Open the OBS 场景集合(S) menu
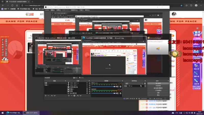Image resolution: width=204 pixels, height=115 pixels. [74, 10]
